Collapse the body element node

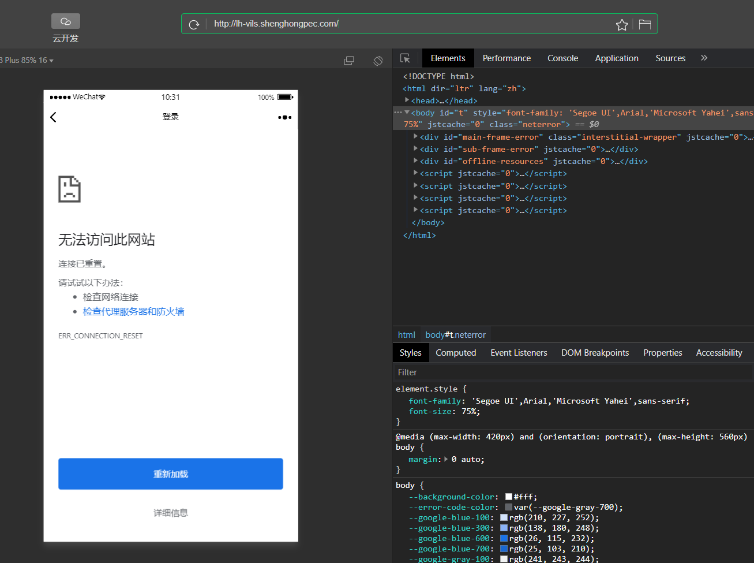[407, 113]
